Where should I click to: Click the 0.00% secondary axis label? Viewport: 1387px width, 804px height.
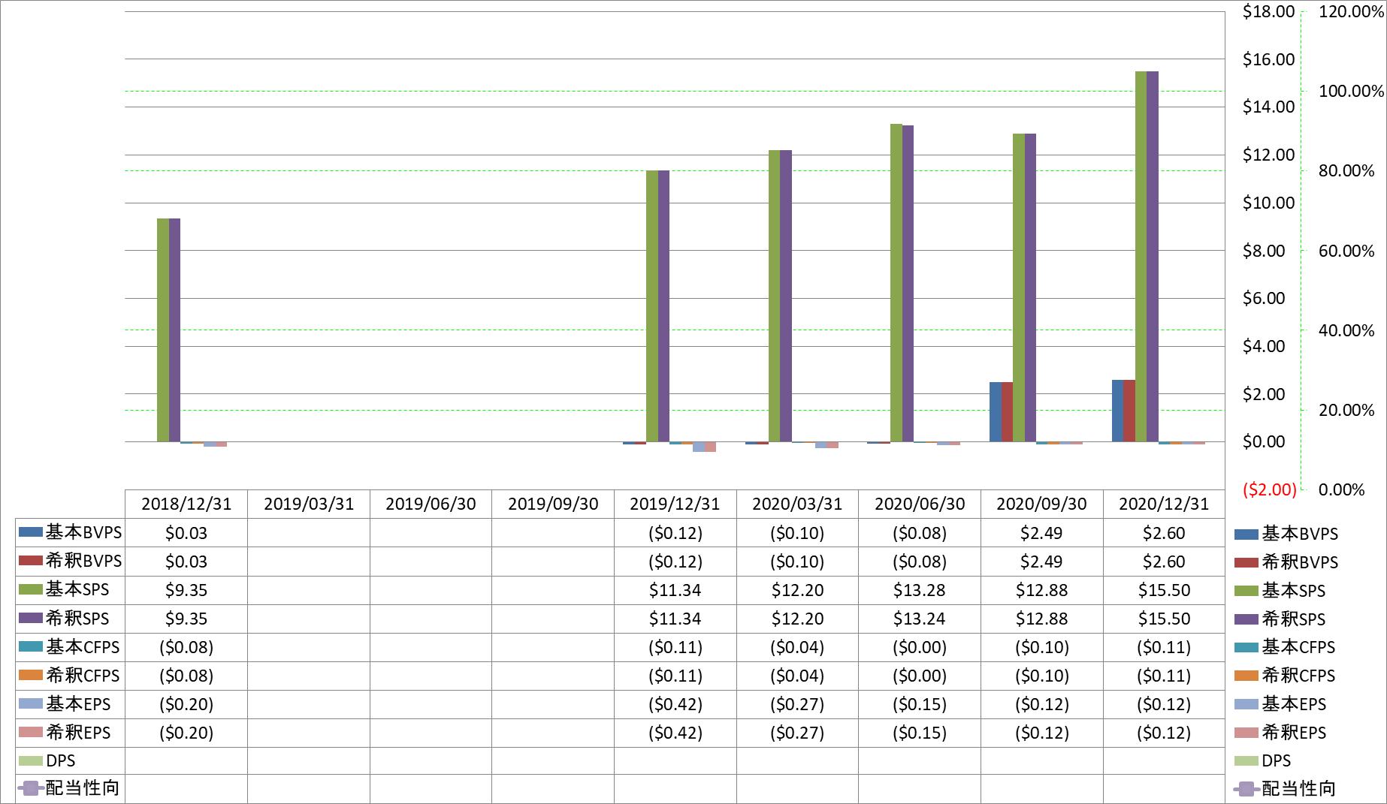click(1342, 489)
